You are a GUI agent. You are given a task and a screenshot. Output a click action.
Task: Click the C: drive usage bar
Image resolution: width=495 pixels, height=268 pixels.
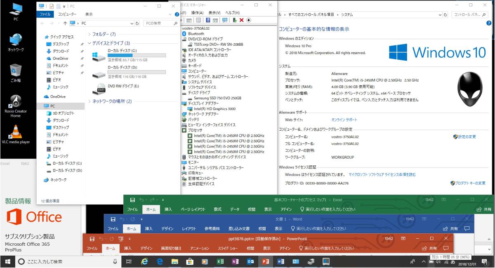pos(137,55)
